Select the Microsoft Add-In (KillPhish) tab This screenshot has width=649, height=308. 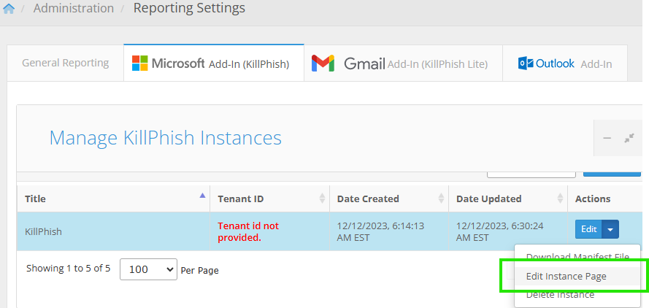214,63
